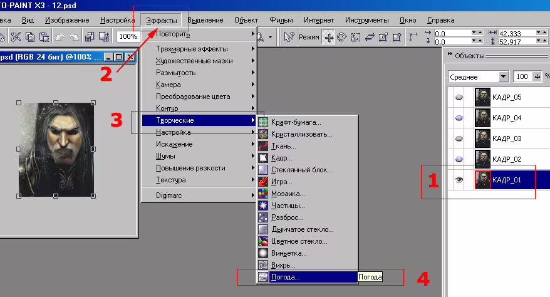Select the Position mode cross-arrows icon
550x297 pixels.
click(329, 37)
